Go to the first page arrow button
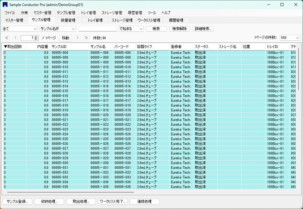 (x=6, y=38)
